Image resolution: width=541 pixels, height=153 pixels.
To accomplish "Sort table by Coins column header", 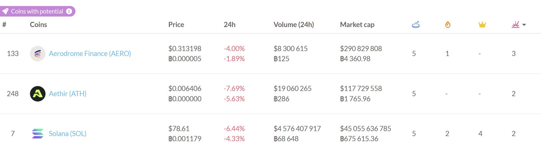I will [38, 25].
